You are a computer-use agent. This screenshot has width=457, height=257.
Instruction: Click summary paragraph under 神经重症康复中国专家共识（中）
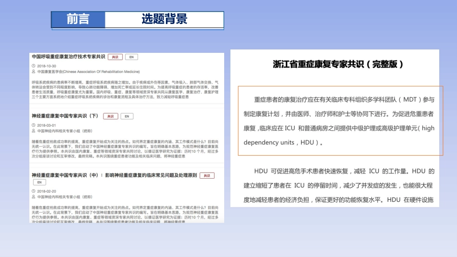125,215
